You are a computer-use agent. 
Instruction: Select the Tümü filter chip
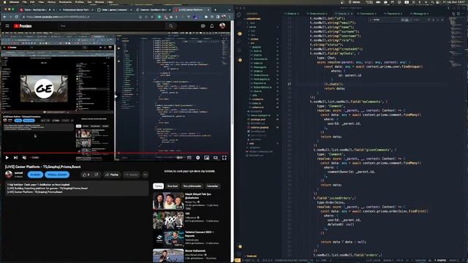(158, 186)
